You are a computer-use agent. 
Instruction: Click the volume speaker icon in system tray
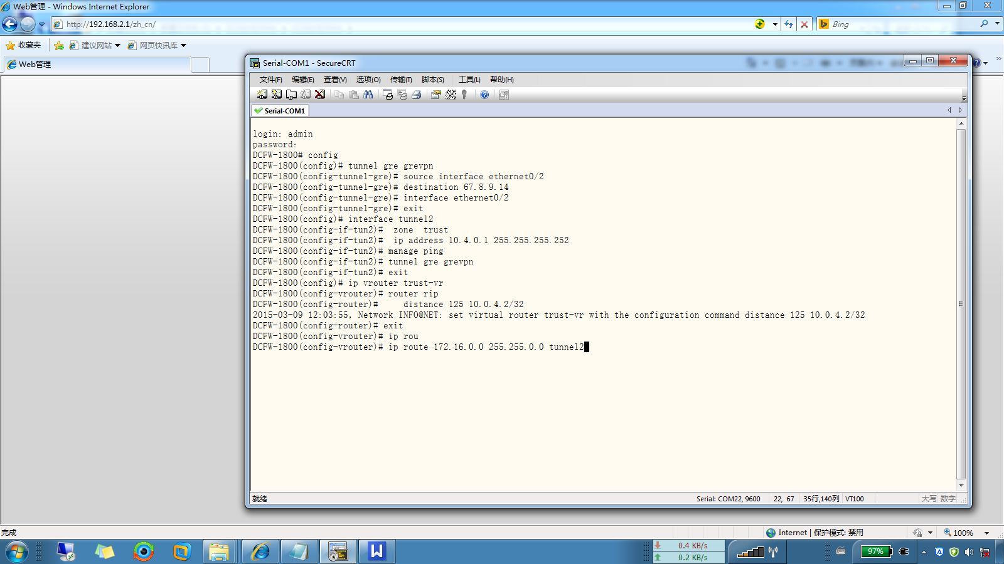[969, 552]
